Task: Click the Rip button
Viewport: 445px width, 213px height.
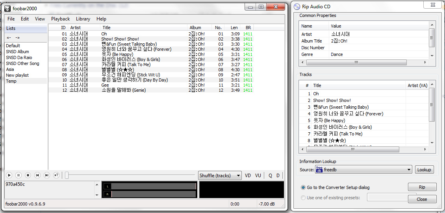Action: click(x=422, y=187)
